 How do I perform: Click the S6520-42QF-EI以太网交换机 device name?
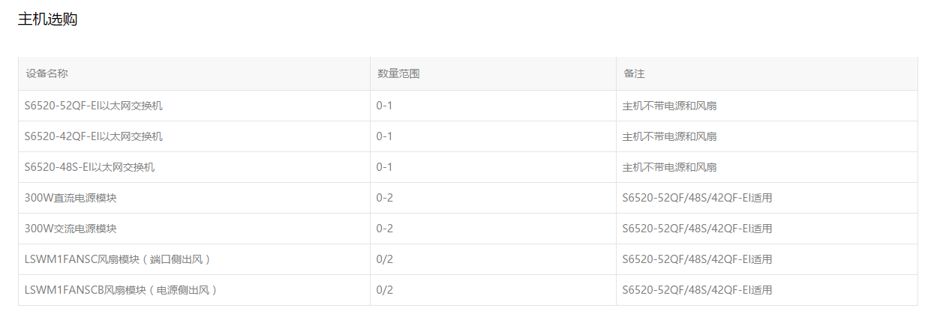tap(94, 136)
